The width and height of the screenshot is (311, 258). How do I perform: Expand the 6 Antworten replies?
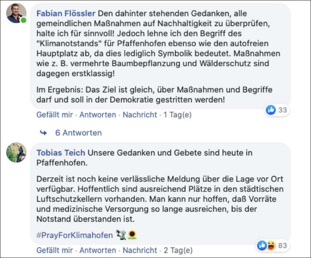click(78, 133)
